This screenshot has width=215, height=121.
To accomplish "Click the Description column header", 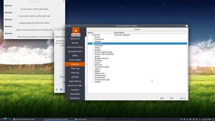I will click(150, 33).
